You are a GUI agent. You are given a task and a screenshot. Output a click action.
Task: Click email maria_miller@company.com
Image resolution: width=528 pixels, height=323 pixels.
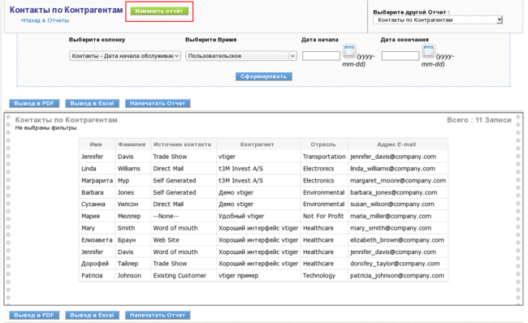click(x=391, y=216)
